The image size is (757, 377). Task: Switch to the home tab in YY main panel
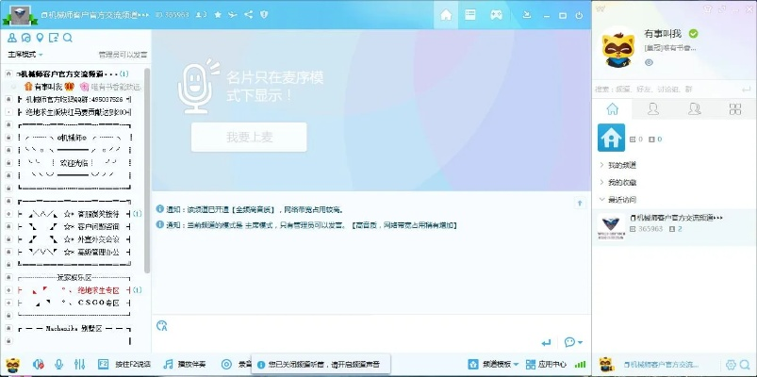(x=612, y=109)
